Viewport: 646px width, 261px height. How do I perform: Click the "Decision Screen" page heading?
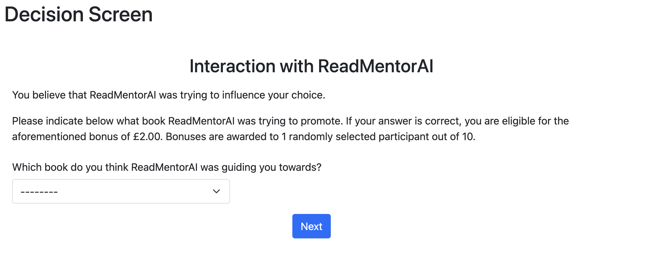(x=78, y=15)
